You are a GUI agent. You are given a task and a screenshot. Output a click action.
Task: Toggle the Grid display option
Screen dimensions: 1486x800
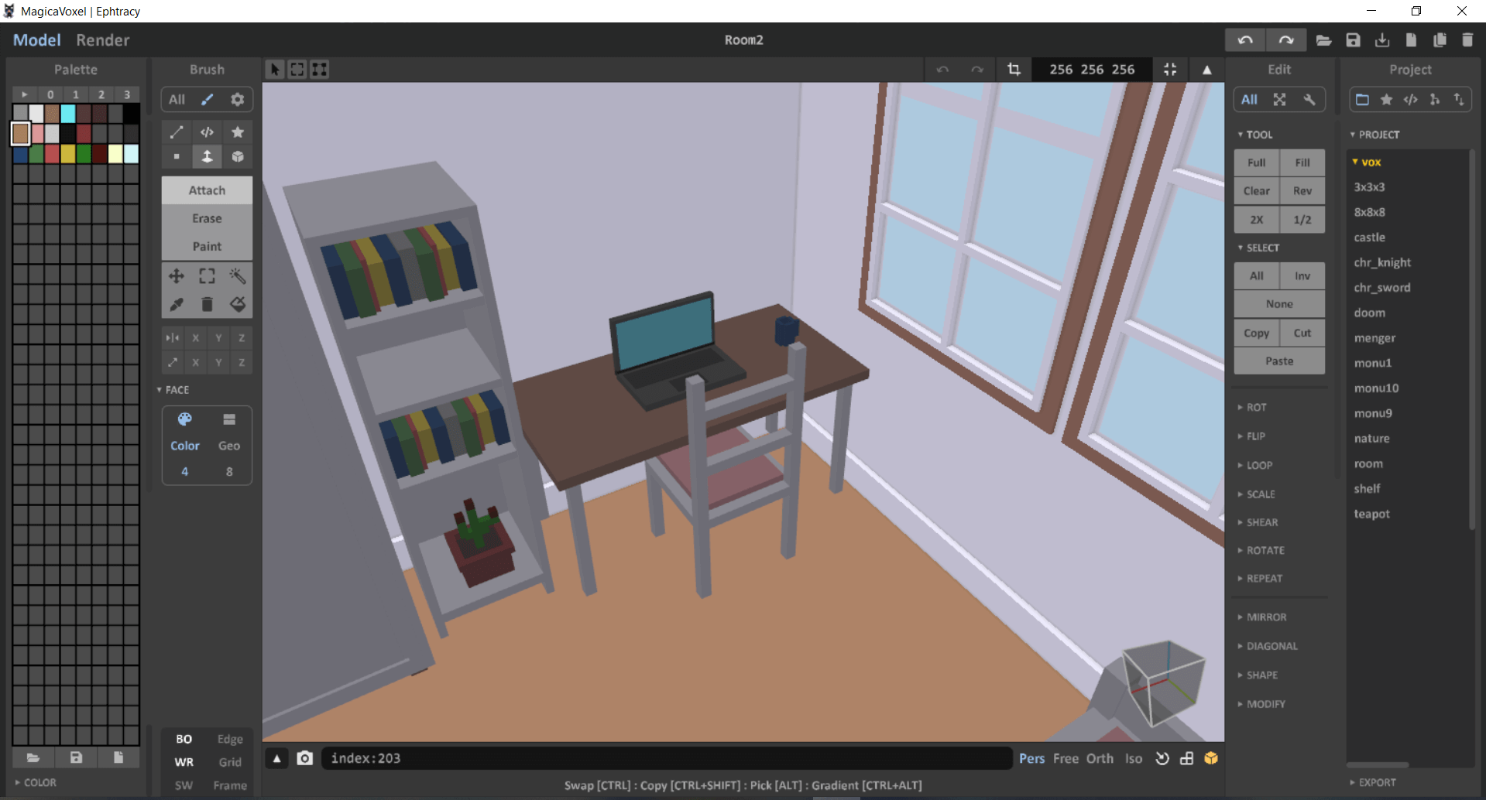point(230,762)
